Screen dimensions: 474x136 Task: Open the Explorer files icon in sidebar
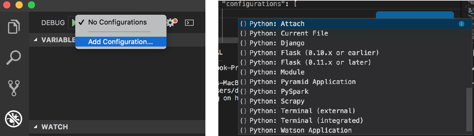[x=14, y=27]
